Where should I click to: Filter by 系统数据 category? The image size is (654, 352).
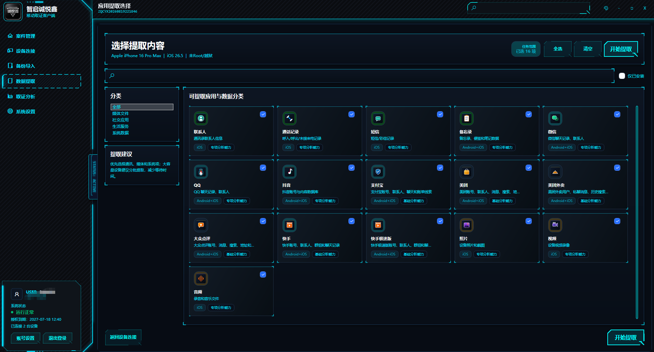142,133
